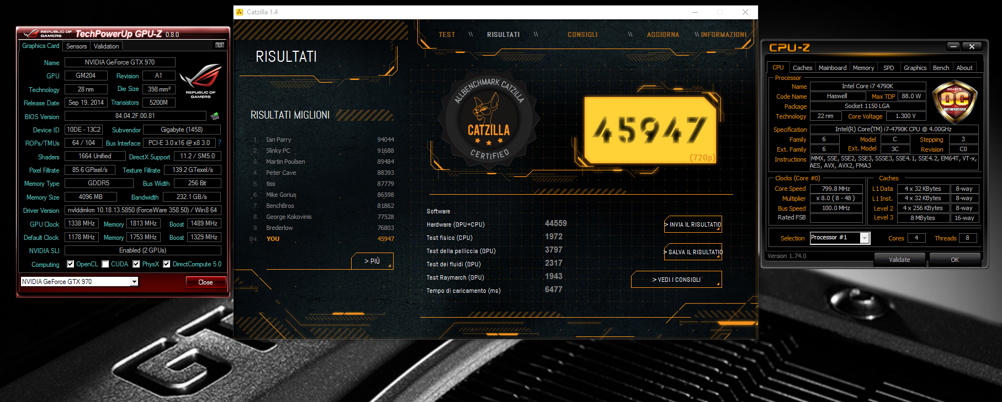
Task: Click the Driver Version field in GPU-Z
Action: [x=142, y=210]
